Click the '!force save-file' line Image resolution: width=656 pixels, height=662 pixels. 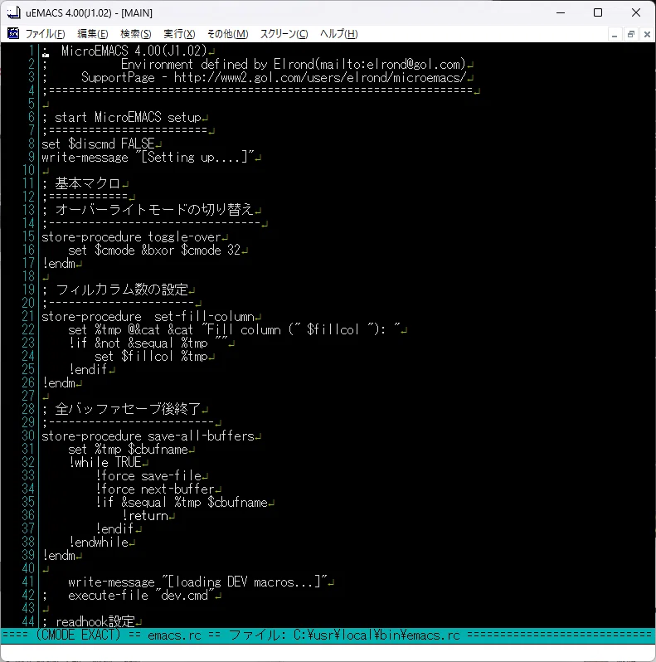pos(148,476)
